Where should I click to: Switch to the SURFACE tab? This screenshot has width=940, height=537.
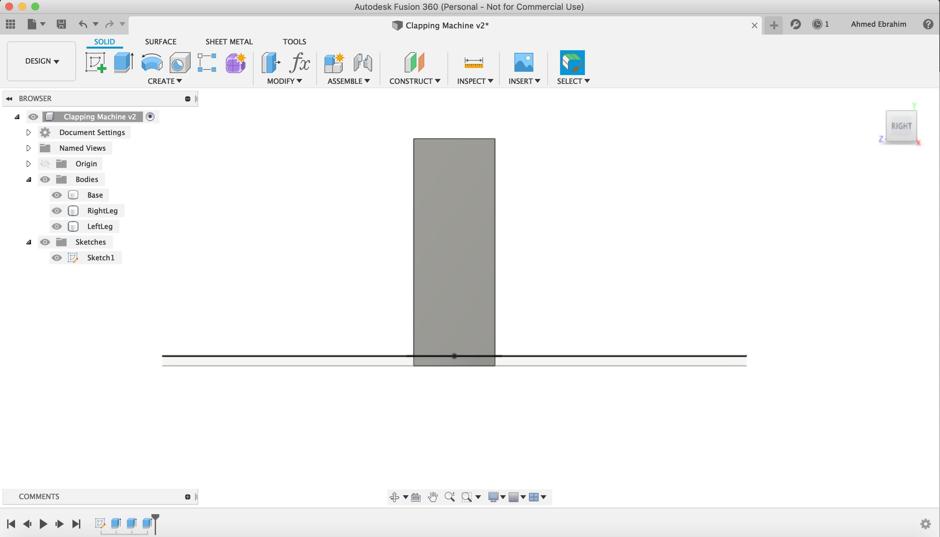coord(161,41)
